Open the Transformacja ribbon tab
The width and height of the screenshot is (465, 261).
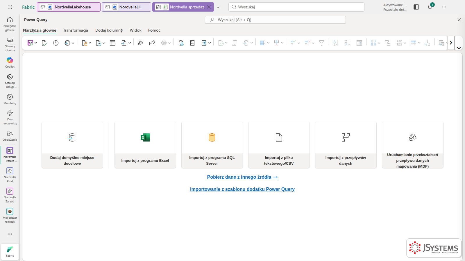coord(76,30)
